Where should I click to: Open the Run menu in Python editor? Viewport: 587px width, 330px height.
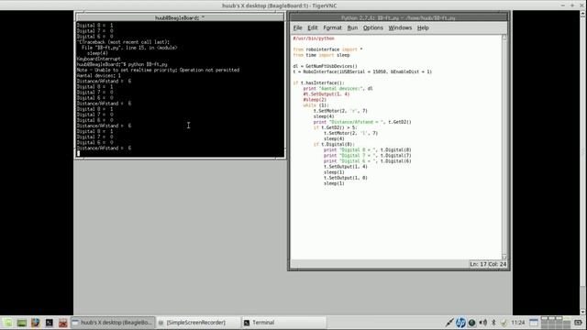(x=352, y=27)
